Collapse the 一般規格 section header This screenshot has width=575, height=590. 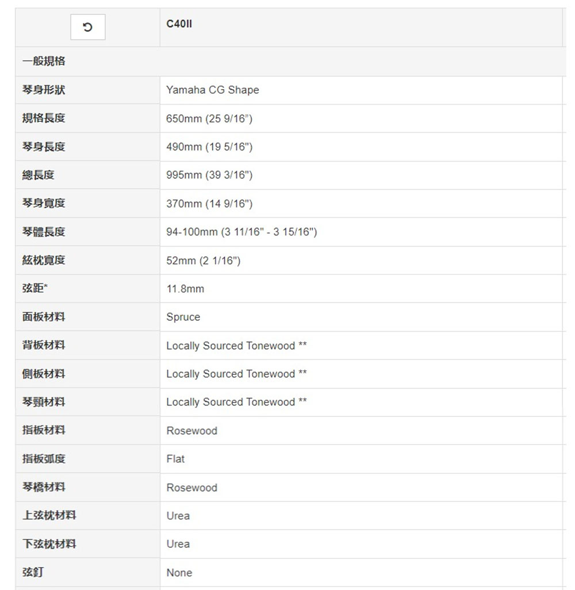pos(44,61)
